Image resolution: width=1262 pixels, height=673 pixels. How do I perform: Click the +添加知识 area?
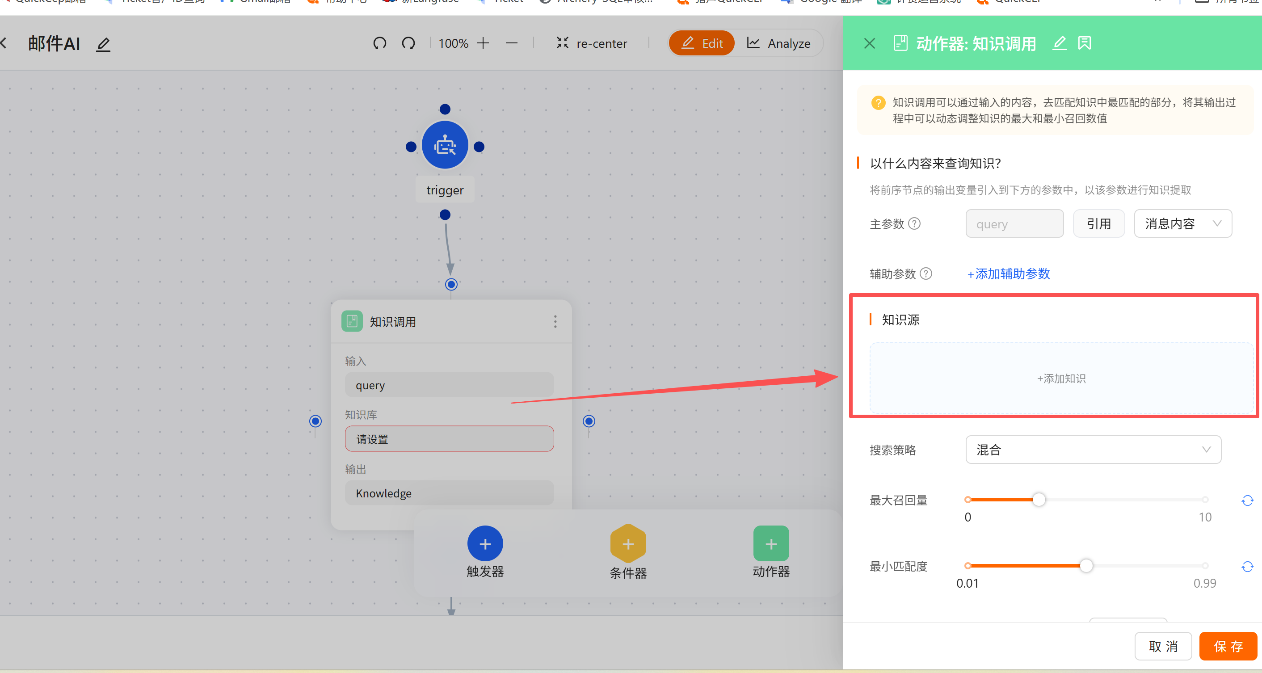pos(1061,379)
